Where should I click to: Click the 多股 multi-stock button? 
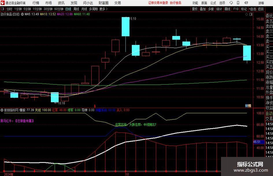(x=211, y=9)
